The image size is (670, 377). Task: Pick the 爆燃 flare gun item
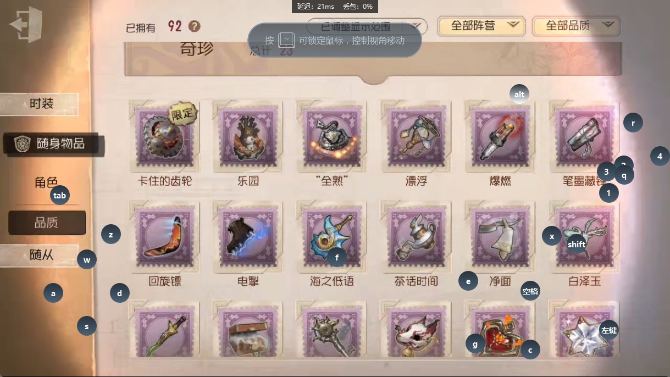point(499,136)
